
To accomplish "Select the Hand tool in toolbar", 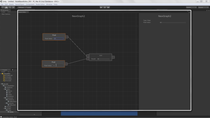I will tap(3, 8).
